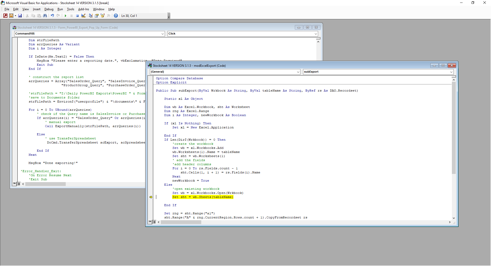Click the Copy icon in toolbar
Image resolution: width=491 pixels, height=266 pixels.
click(33, 16)
